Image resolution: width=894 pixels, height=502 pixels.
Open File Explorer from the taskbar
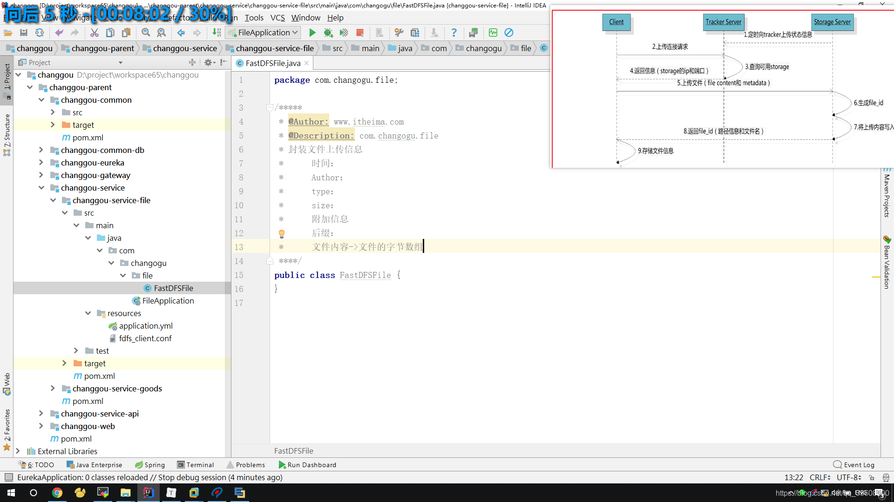click(x=126, y=493)
